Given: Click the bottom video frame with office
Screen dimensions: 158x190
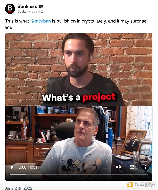Looking at the screenshot, I should pyautogui.click(x=79, y=143).
